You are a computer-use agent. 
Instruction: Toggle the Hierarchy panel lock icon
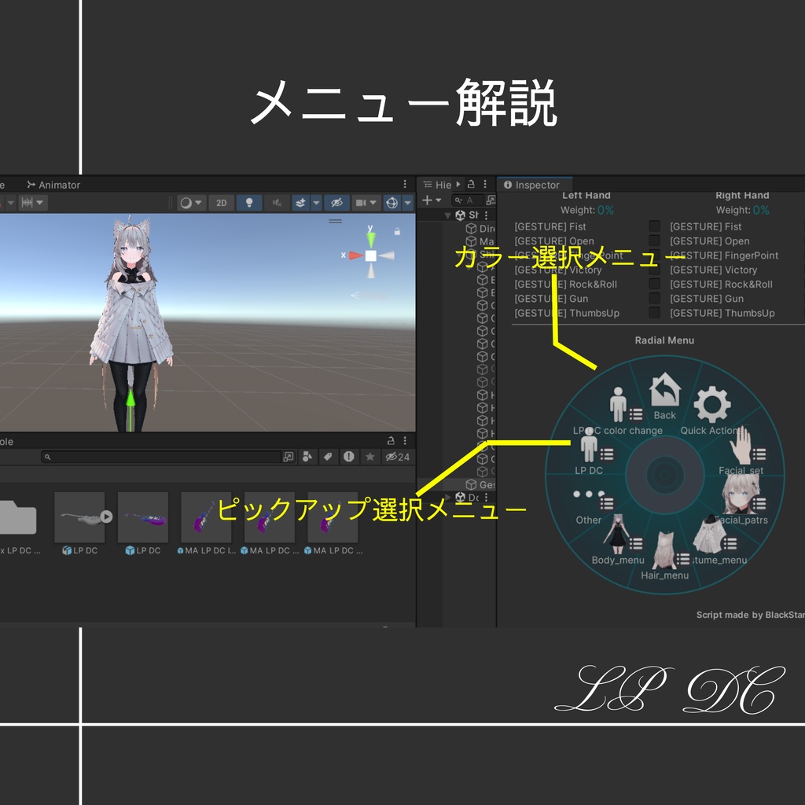[471, 184]
